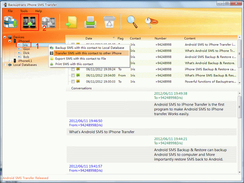The image size is (244, 183).
Task: Click conversations pane scroll down arrow
Action: point(240,172)
